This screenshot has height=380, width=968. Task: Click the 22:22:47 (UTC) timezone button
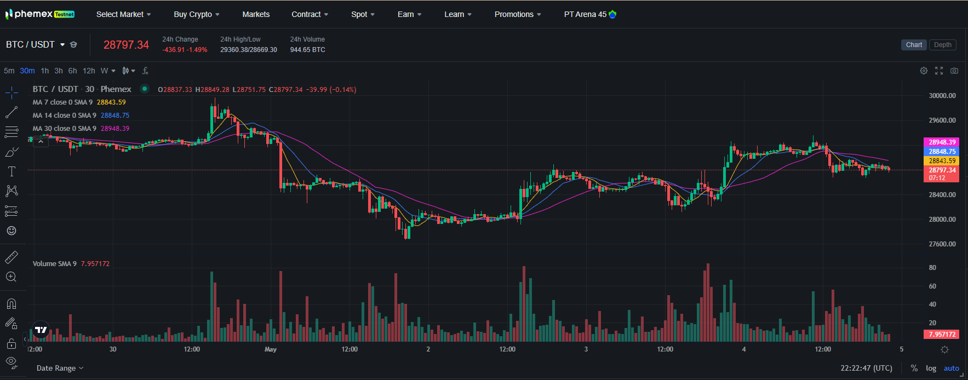coord(866,368)
